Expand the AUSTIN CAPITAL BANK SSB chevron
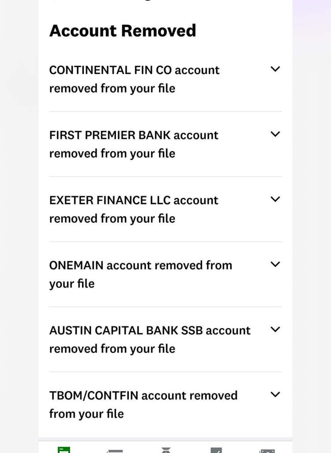This screenshot has height=453, width=331. point(275,329)
